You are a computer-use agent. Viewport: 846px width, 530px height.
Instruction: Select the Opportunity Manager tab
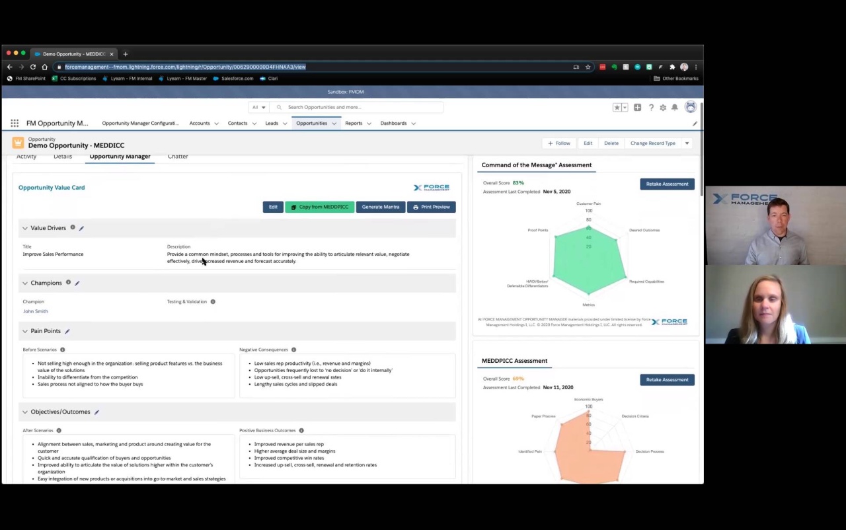click(x=120, y=157)
